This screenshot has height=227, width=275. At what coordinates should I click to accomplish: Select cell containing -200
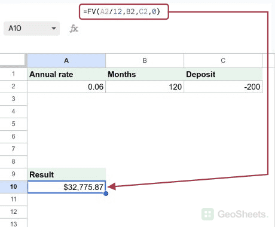pos(223,87)
